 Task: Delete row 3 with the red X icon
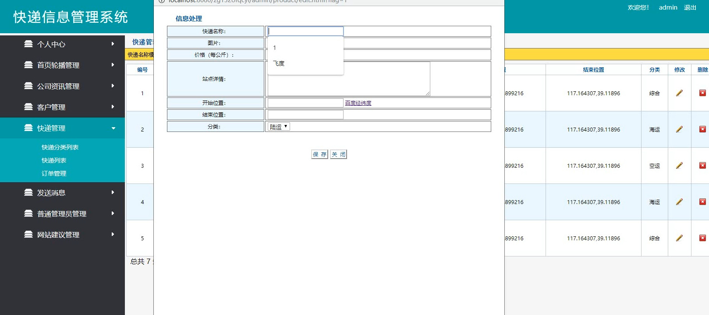point(702,166)
